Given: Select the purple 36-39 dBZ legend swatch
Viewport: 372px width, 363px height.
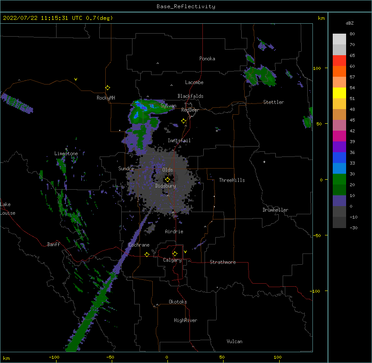Looking at the screenshot, I should pos(339,147).
